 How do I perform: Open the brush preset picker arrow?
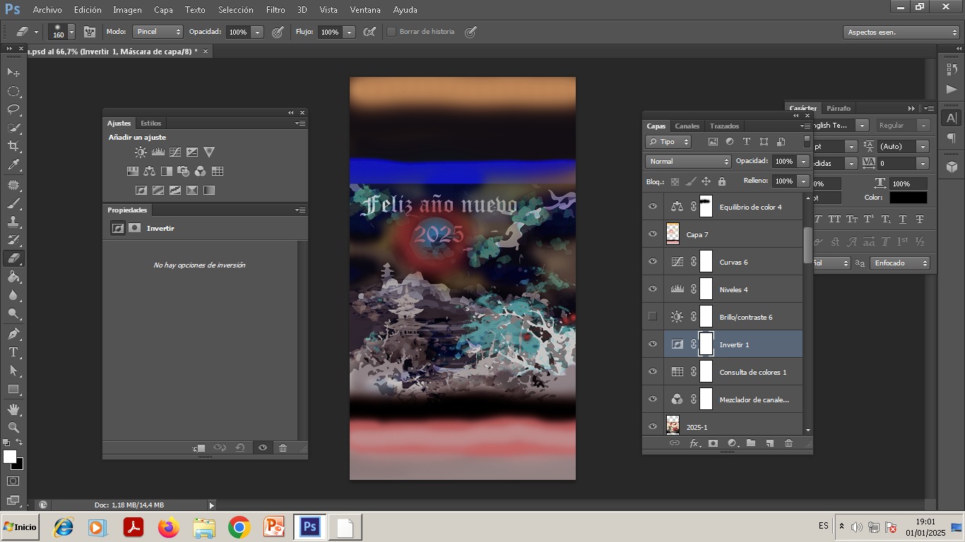click(x=71, y=32)
